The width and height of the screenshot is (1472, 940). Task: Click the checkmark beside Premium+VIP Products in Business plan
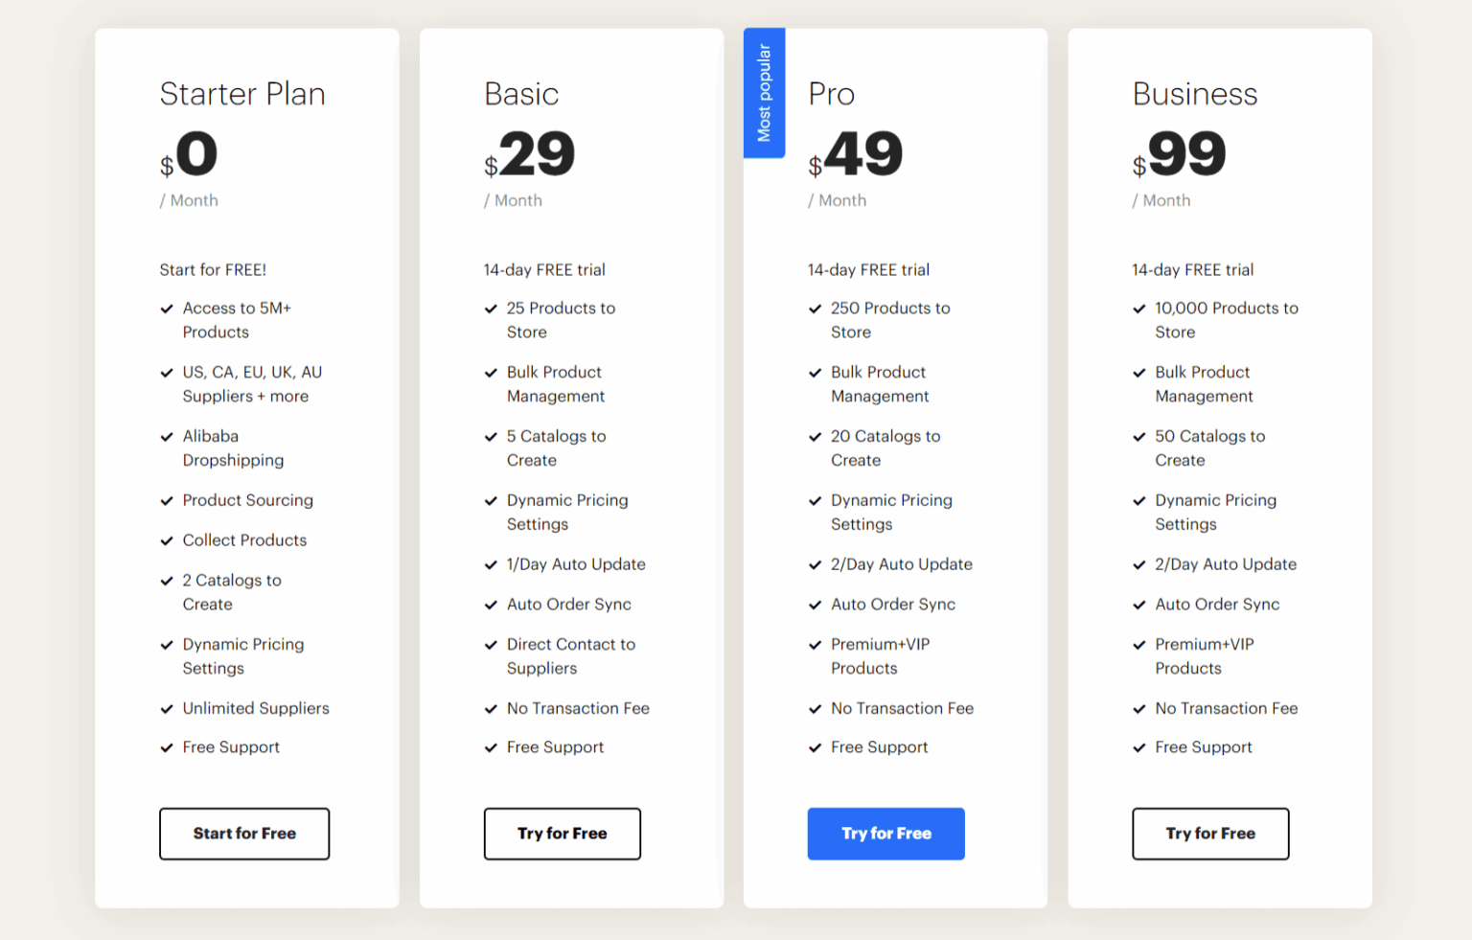[1138, 645]
